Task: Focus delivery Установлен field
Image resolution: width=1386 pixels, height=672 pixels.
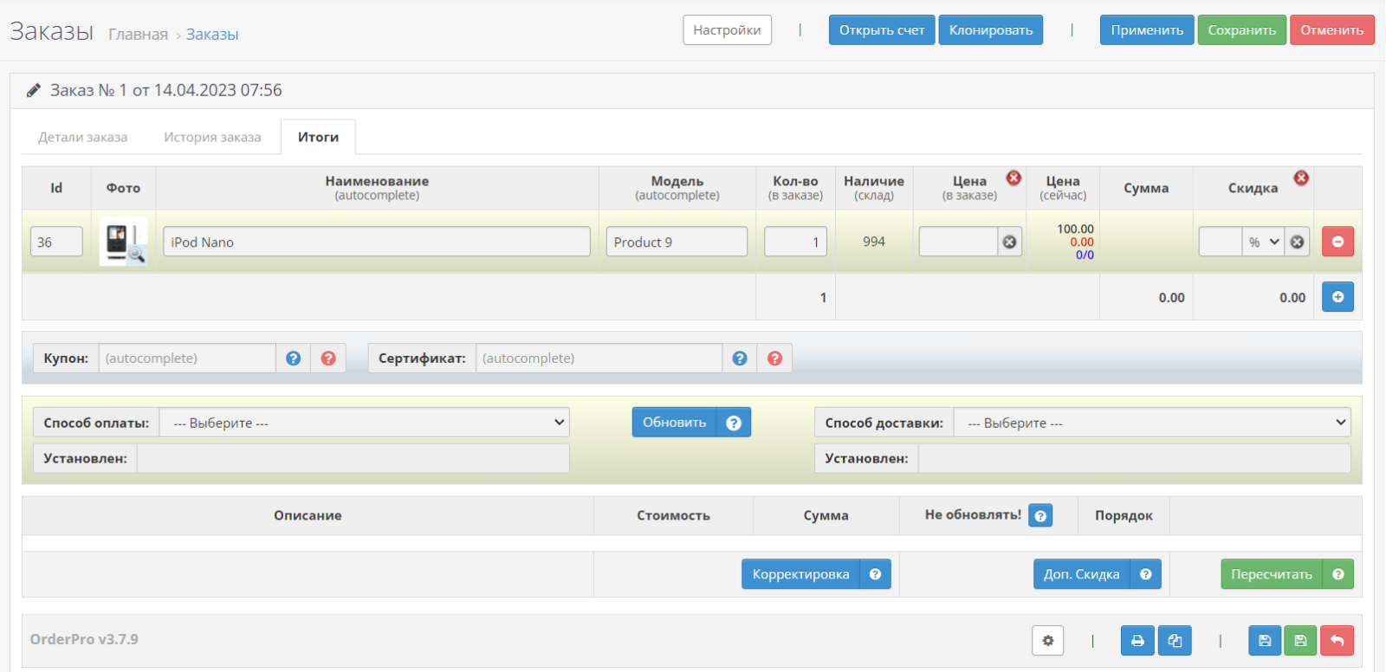Action: point(1135,458)
